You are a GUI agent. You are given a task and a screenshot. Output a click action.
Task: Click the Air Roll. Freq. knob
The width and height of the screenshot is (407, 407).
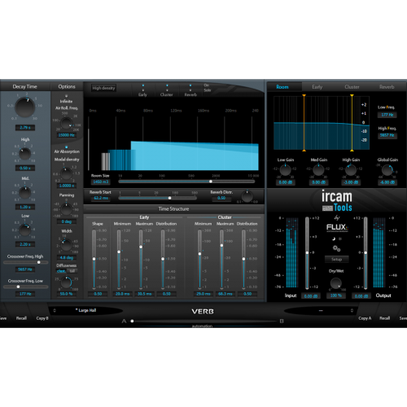(x=66, y=123)
